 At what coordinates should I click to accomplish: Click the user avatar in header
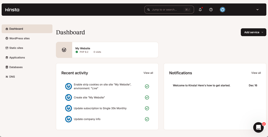point(222,10)
